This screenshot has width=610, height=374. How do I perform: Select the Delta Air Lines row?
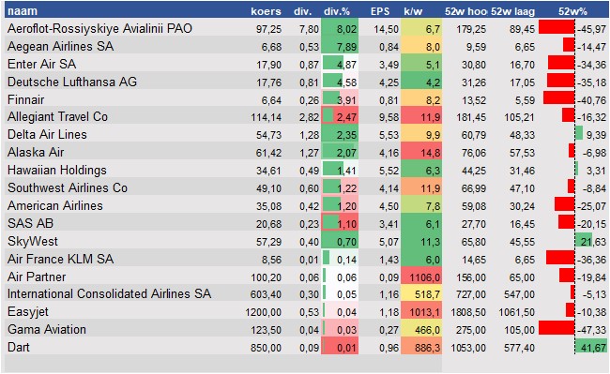307,135
